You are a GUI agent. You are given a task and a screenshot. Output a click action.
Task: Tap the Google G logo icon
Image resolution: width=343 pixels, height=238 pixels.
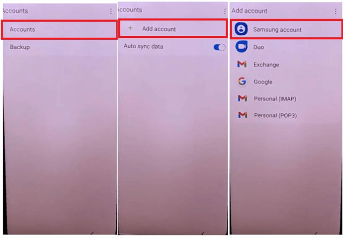242,81
